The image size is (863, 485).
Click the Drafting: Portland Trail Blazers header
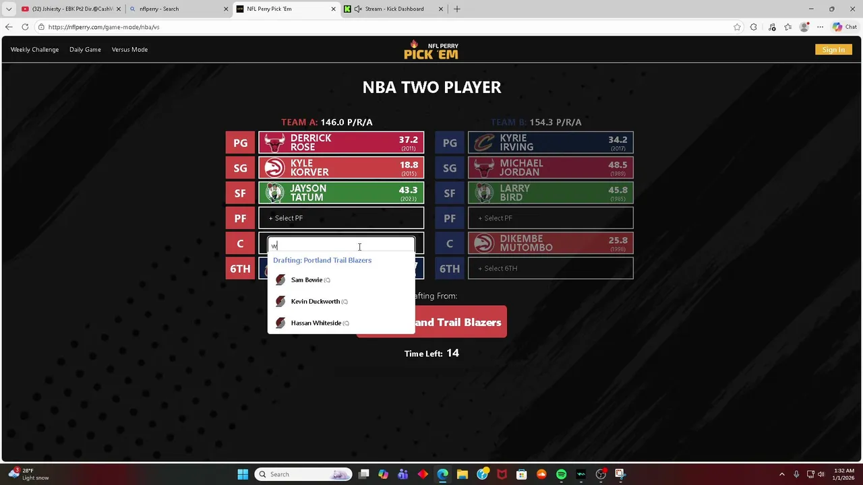click(322, 260)
